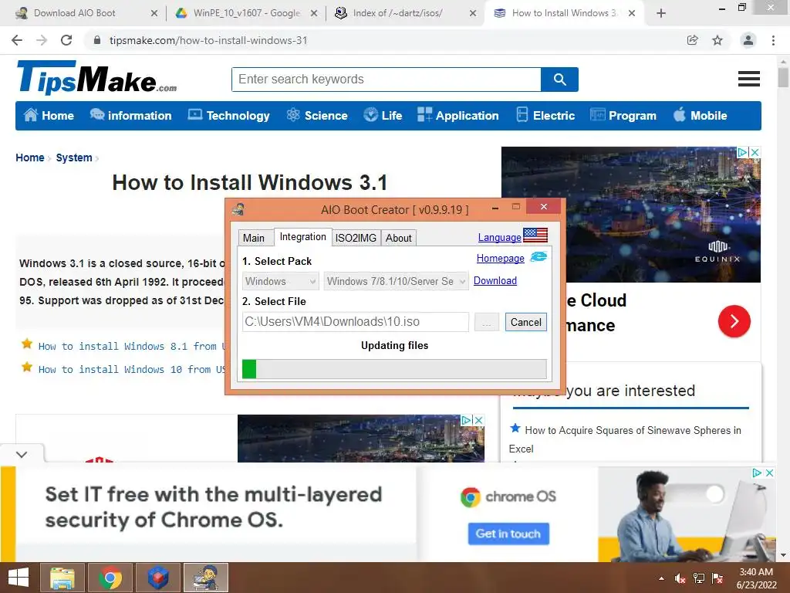Click the Language link

[x=499, y=237]
